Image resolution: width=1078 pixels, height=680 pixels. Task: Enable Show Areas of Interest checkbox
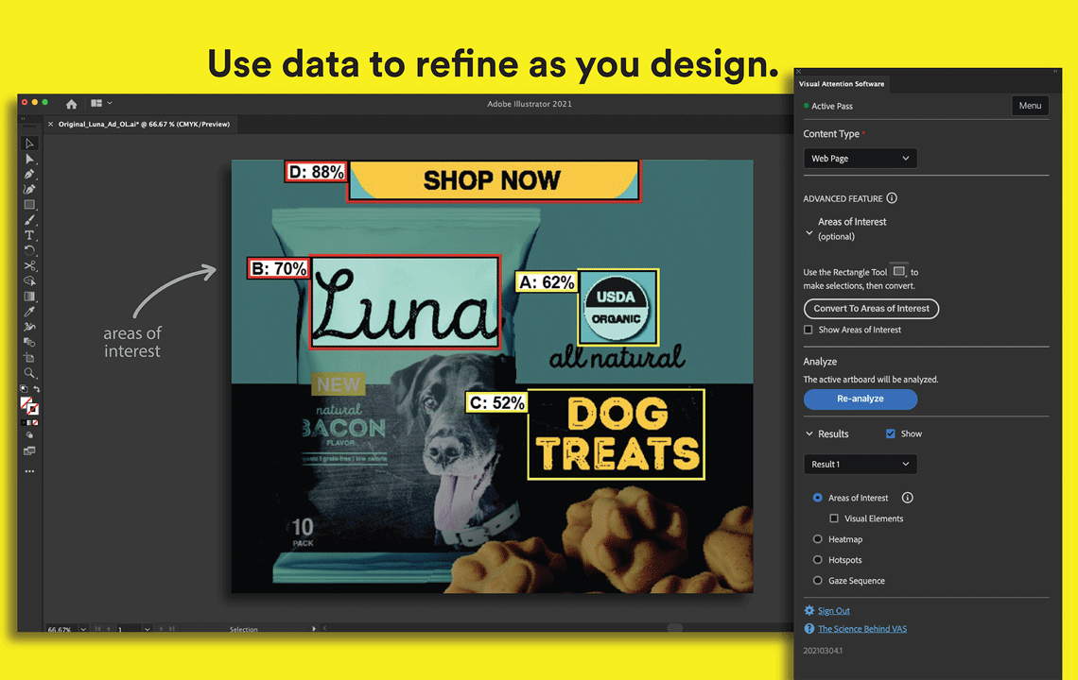coord(808,330)
